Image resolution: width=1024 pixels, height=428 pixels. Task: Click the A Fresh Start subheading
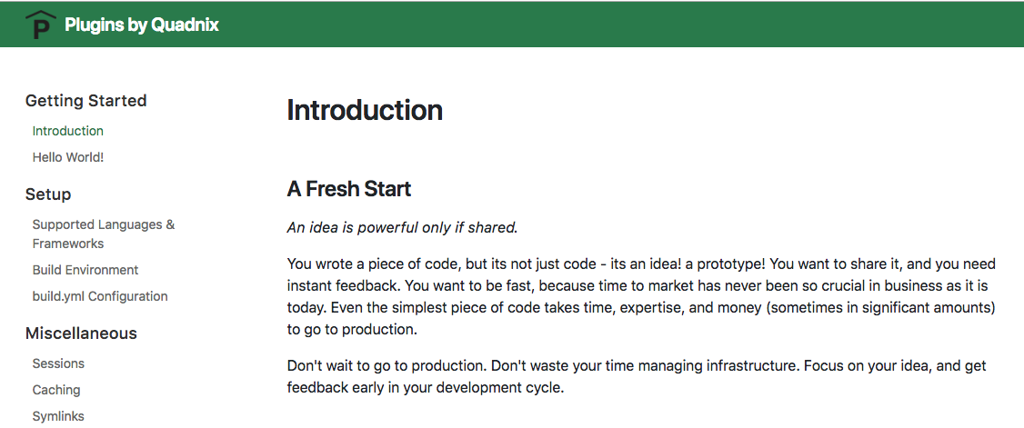coord(349,189)
